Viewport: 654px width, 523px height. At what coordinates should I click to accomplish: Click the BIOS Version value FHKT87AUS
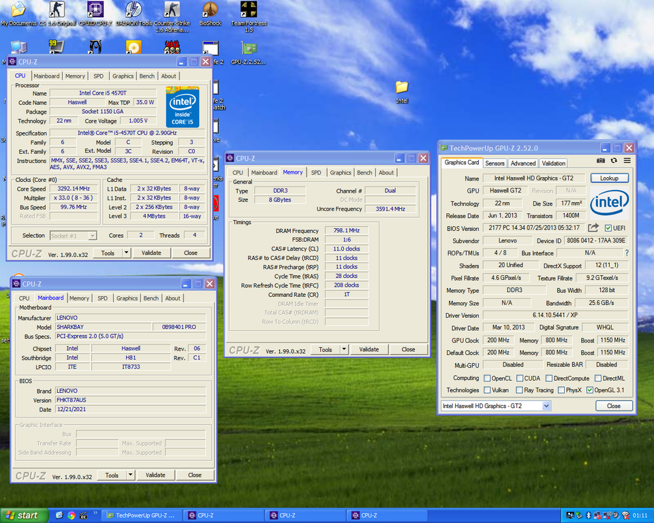pyautogui.click(x=131, y=400)
